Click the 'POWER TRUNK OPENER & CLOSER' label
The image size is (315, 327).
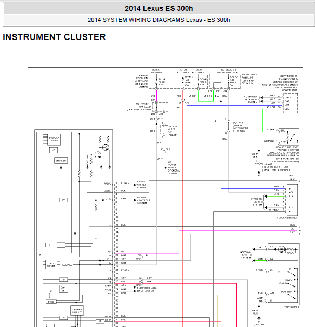click(x=174, y=168)
